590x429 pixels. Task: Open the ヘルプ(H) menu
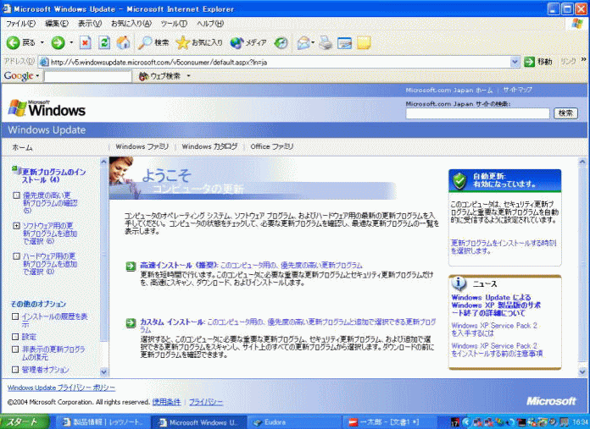pos(210,24)
